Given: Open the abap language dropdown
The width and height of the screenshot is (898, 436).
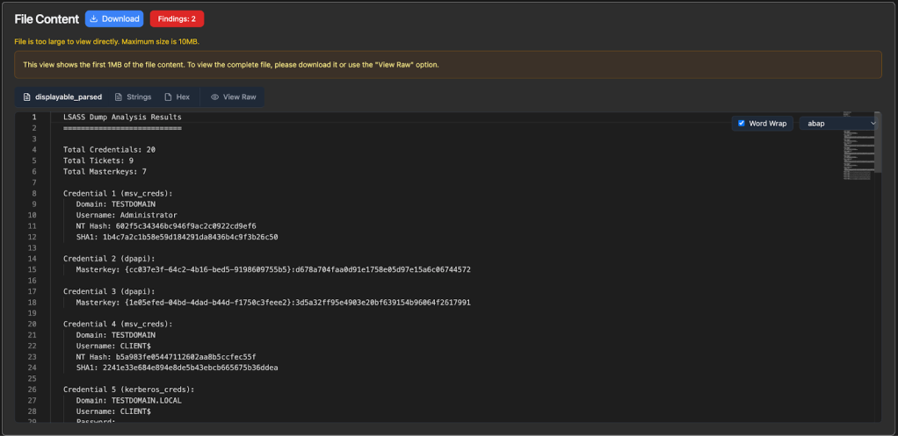Looking at the screenshot, I should [x=839, y=124].
